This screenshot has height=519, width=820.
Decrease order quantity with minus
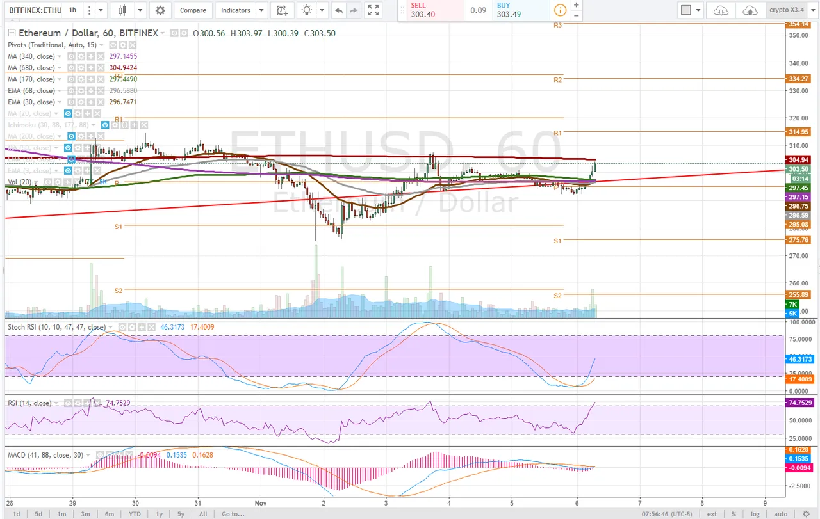576,15
